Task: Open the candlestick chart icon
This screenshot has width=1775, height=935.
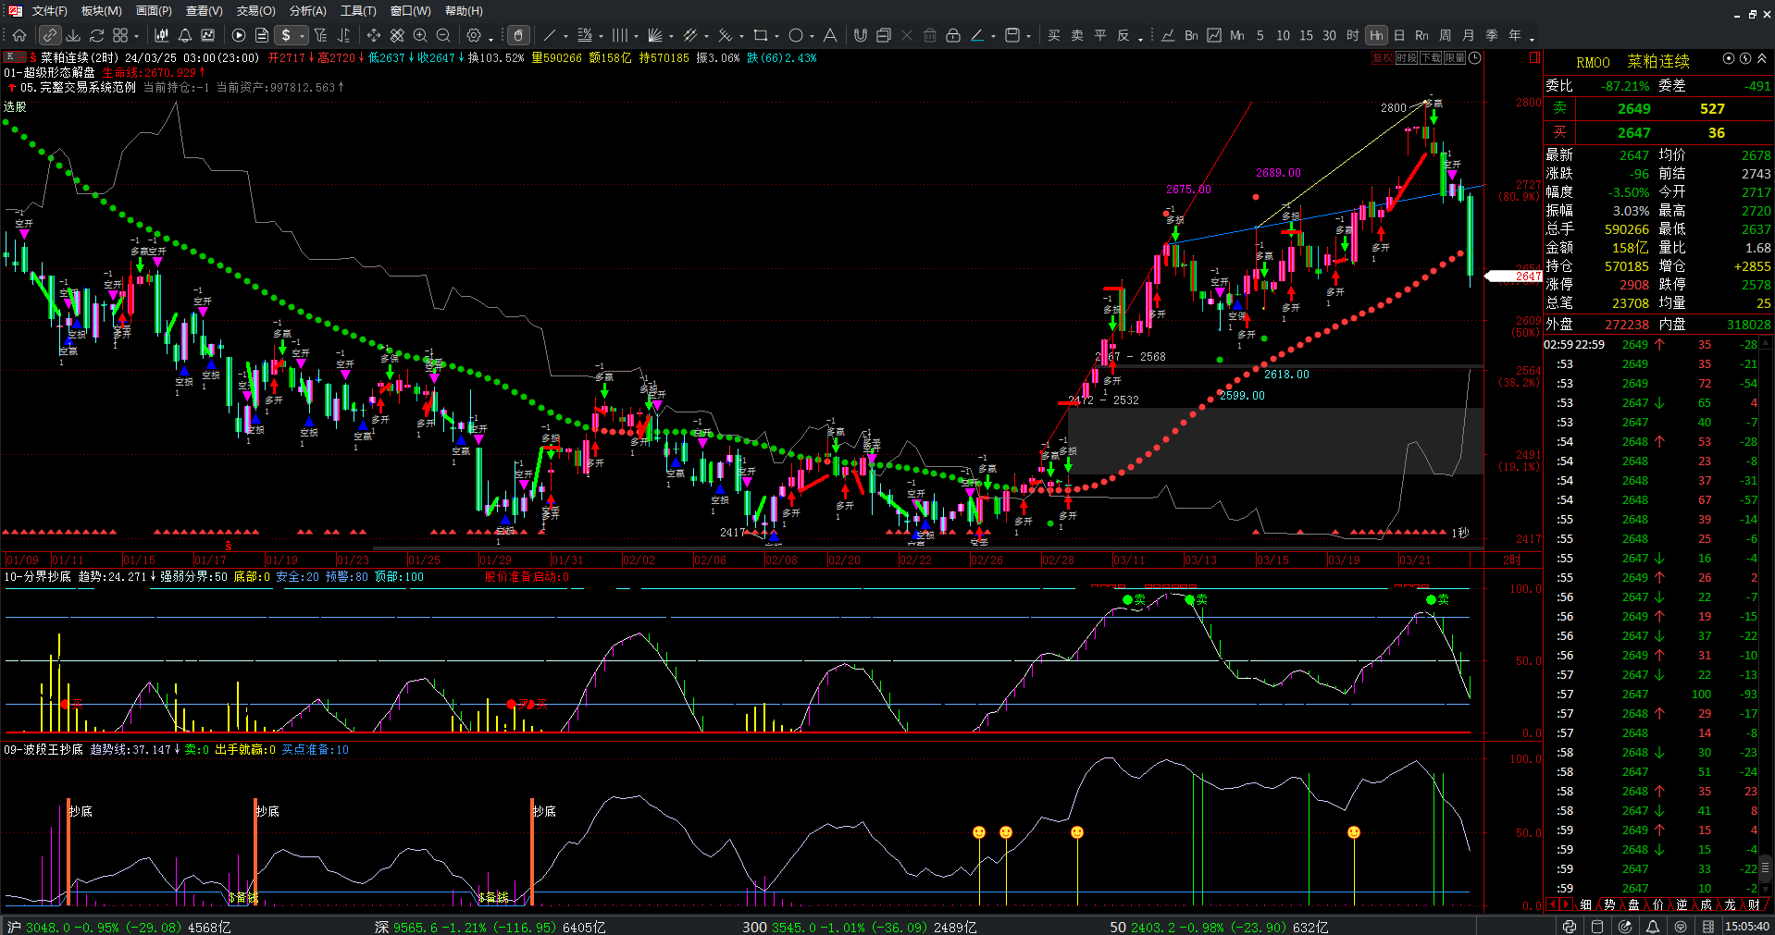Action: click(x=162, y=35)
